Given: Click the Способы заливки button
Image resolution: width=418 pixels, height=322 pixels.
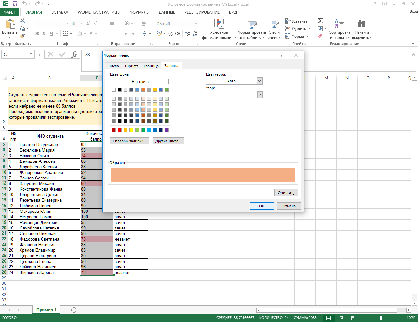Looking at the screenshot, I should [130, 141].
